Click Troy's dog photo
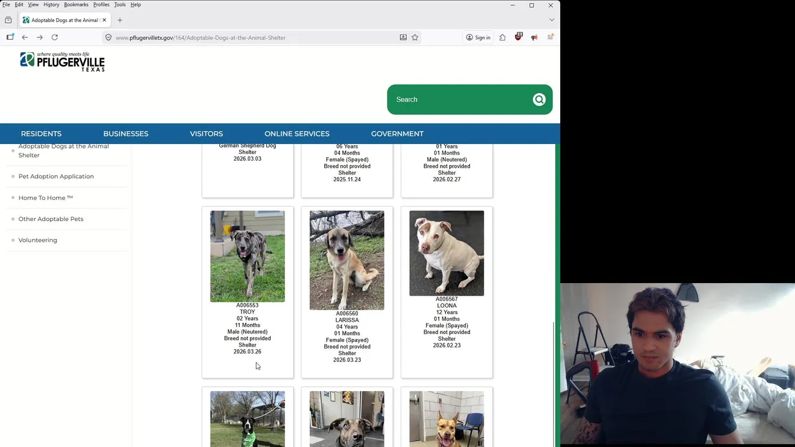795x447 pixels. point(247,256)
